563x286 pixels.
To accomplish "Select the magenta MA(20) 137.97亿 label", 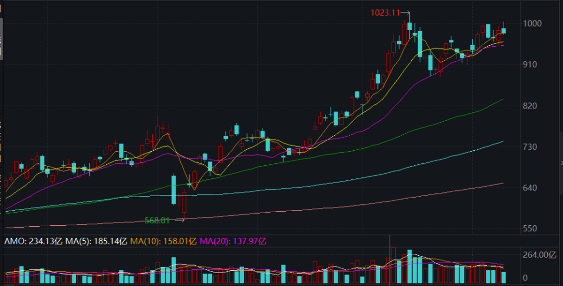I will pos(233,241).
